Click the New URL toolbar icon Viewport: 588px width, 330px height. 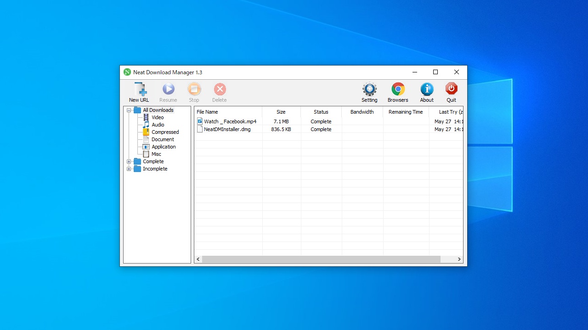(140, 89)
